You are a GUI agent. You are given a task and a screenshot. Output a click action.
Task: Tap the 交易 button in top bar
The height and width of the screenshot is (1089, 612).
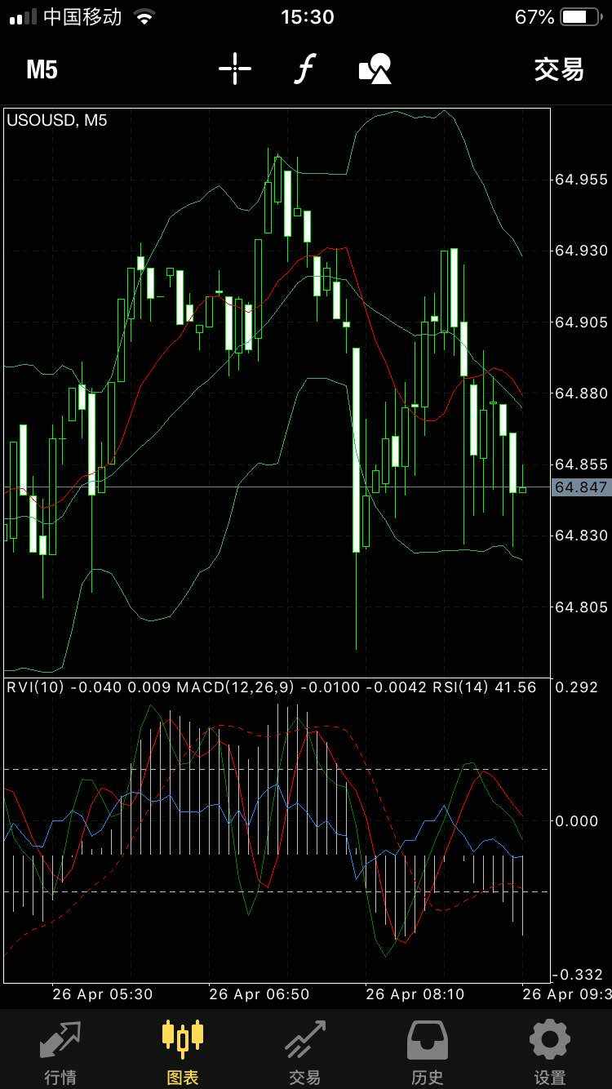pyautogui.click(x=559, y=69)
